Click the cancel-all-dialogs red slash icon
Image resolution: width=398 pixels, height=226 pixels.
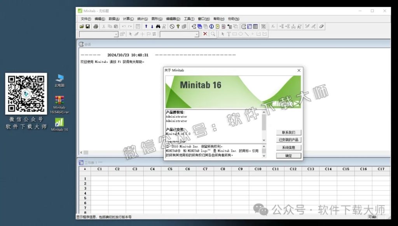171,26
